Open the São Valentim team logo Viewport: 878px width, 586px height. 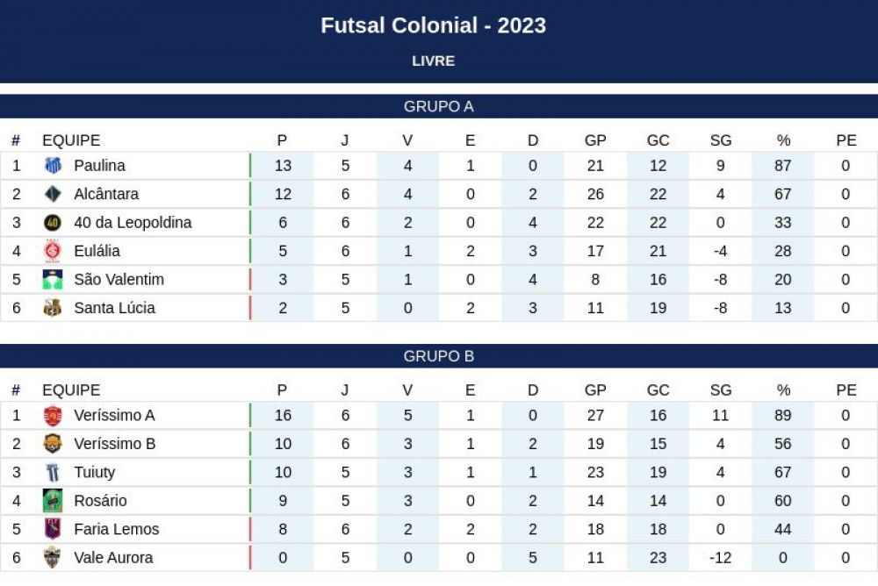click(x=53, y=279)
